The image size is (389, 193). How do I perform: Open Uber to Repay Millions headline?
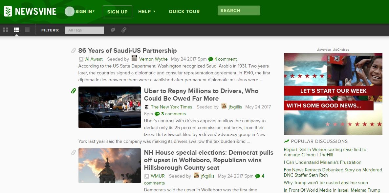click(x=201, y=95)
